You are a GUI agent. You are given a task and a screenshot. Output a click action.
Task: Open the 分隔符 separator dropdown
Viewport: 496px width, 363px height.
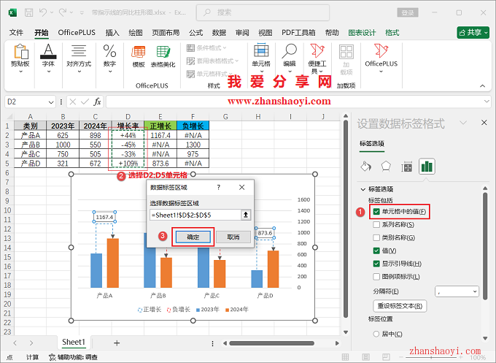pos(457,291)
